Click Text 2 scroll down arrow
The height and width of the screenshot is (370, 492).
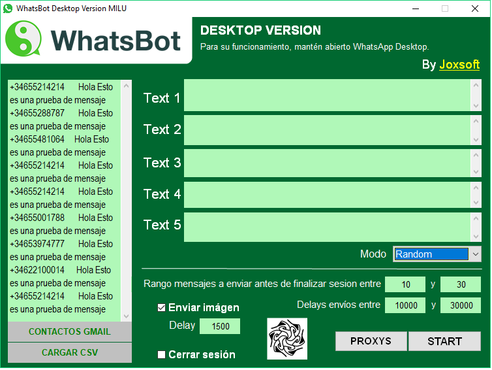point(476,140)
